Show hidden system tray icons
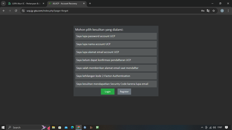Image resolution: width=232 pixels, height=130 pixels. 202,127
